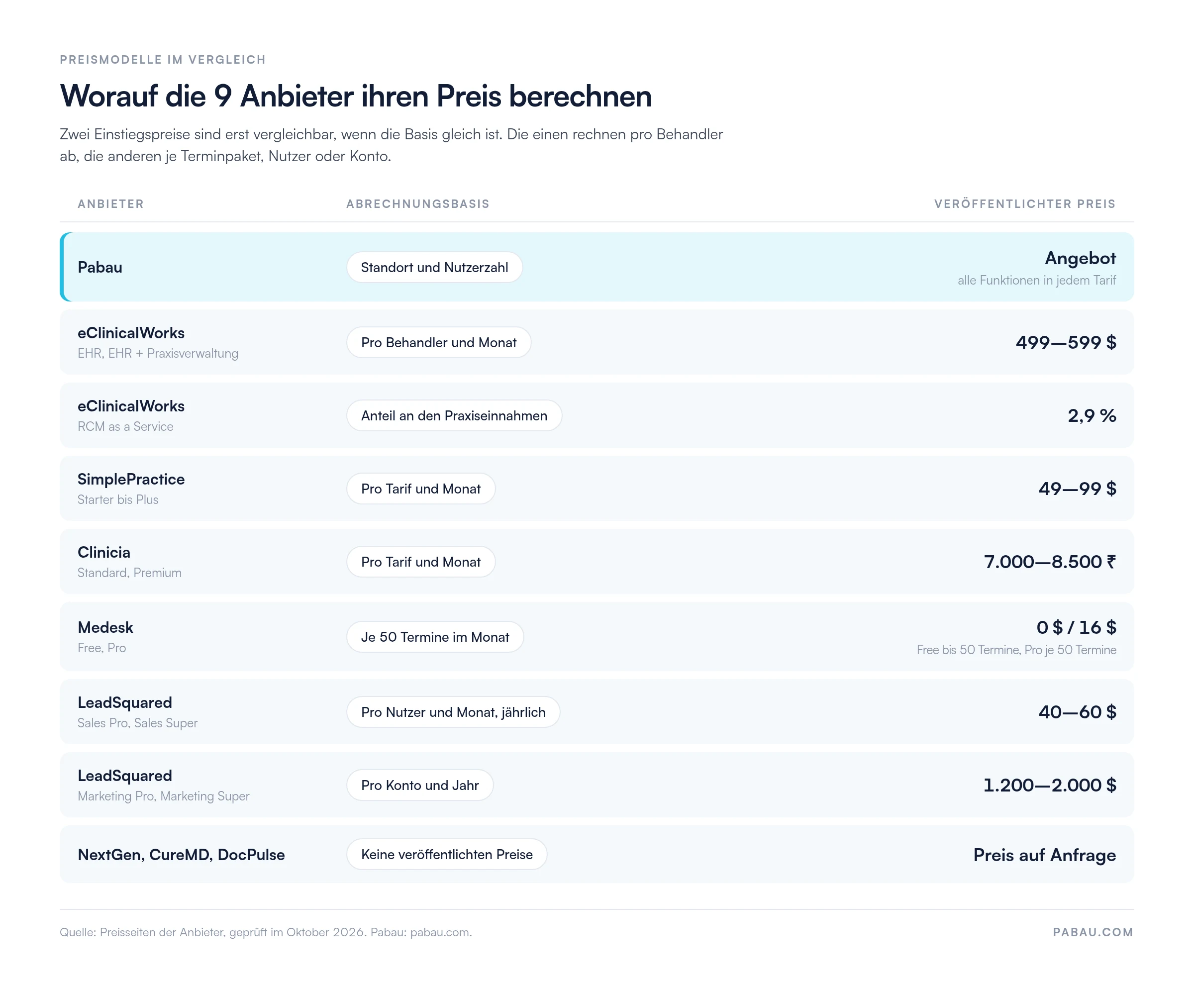The height and width of the screenshot is (989, 1194).
Task: Select eClinicalWorks row with 'RCM as a Service'
Action: [597, 415]
